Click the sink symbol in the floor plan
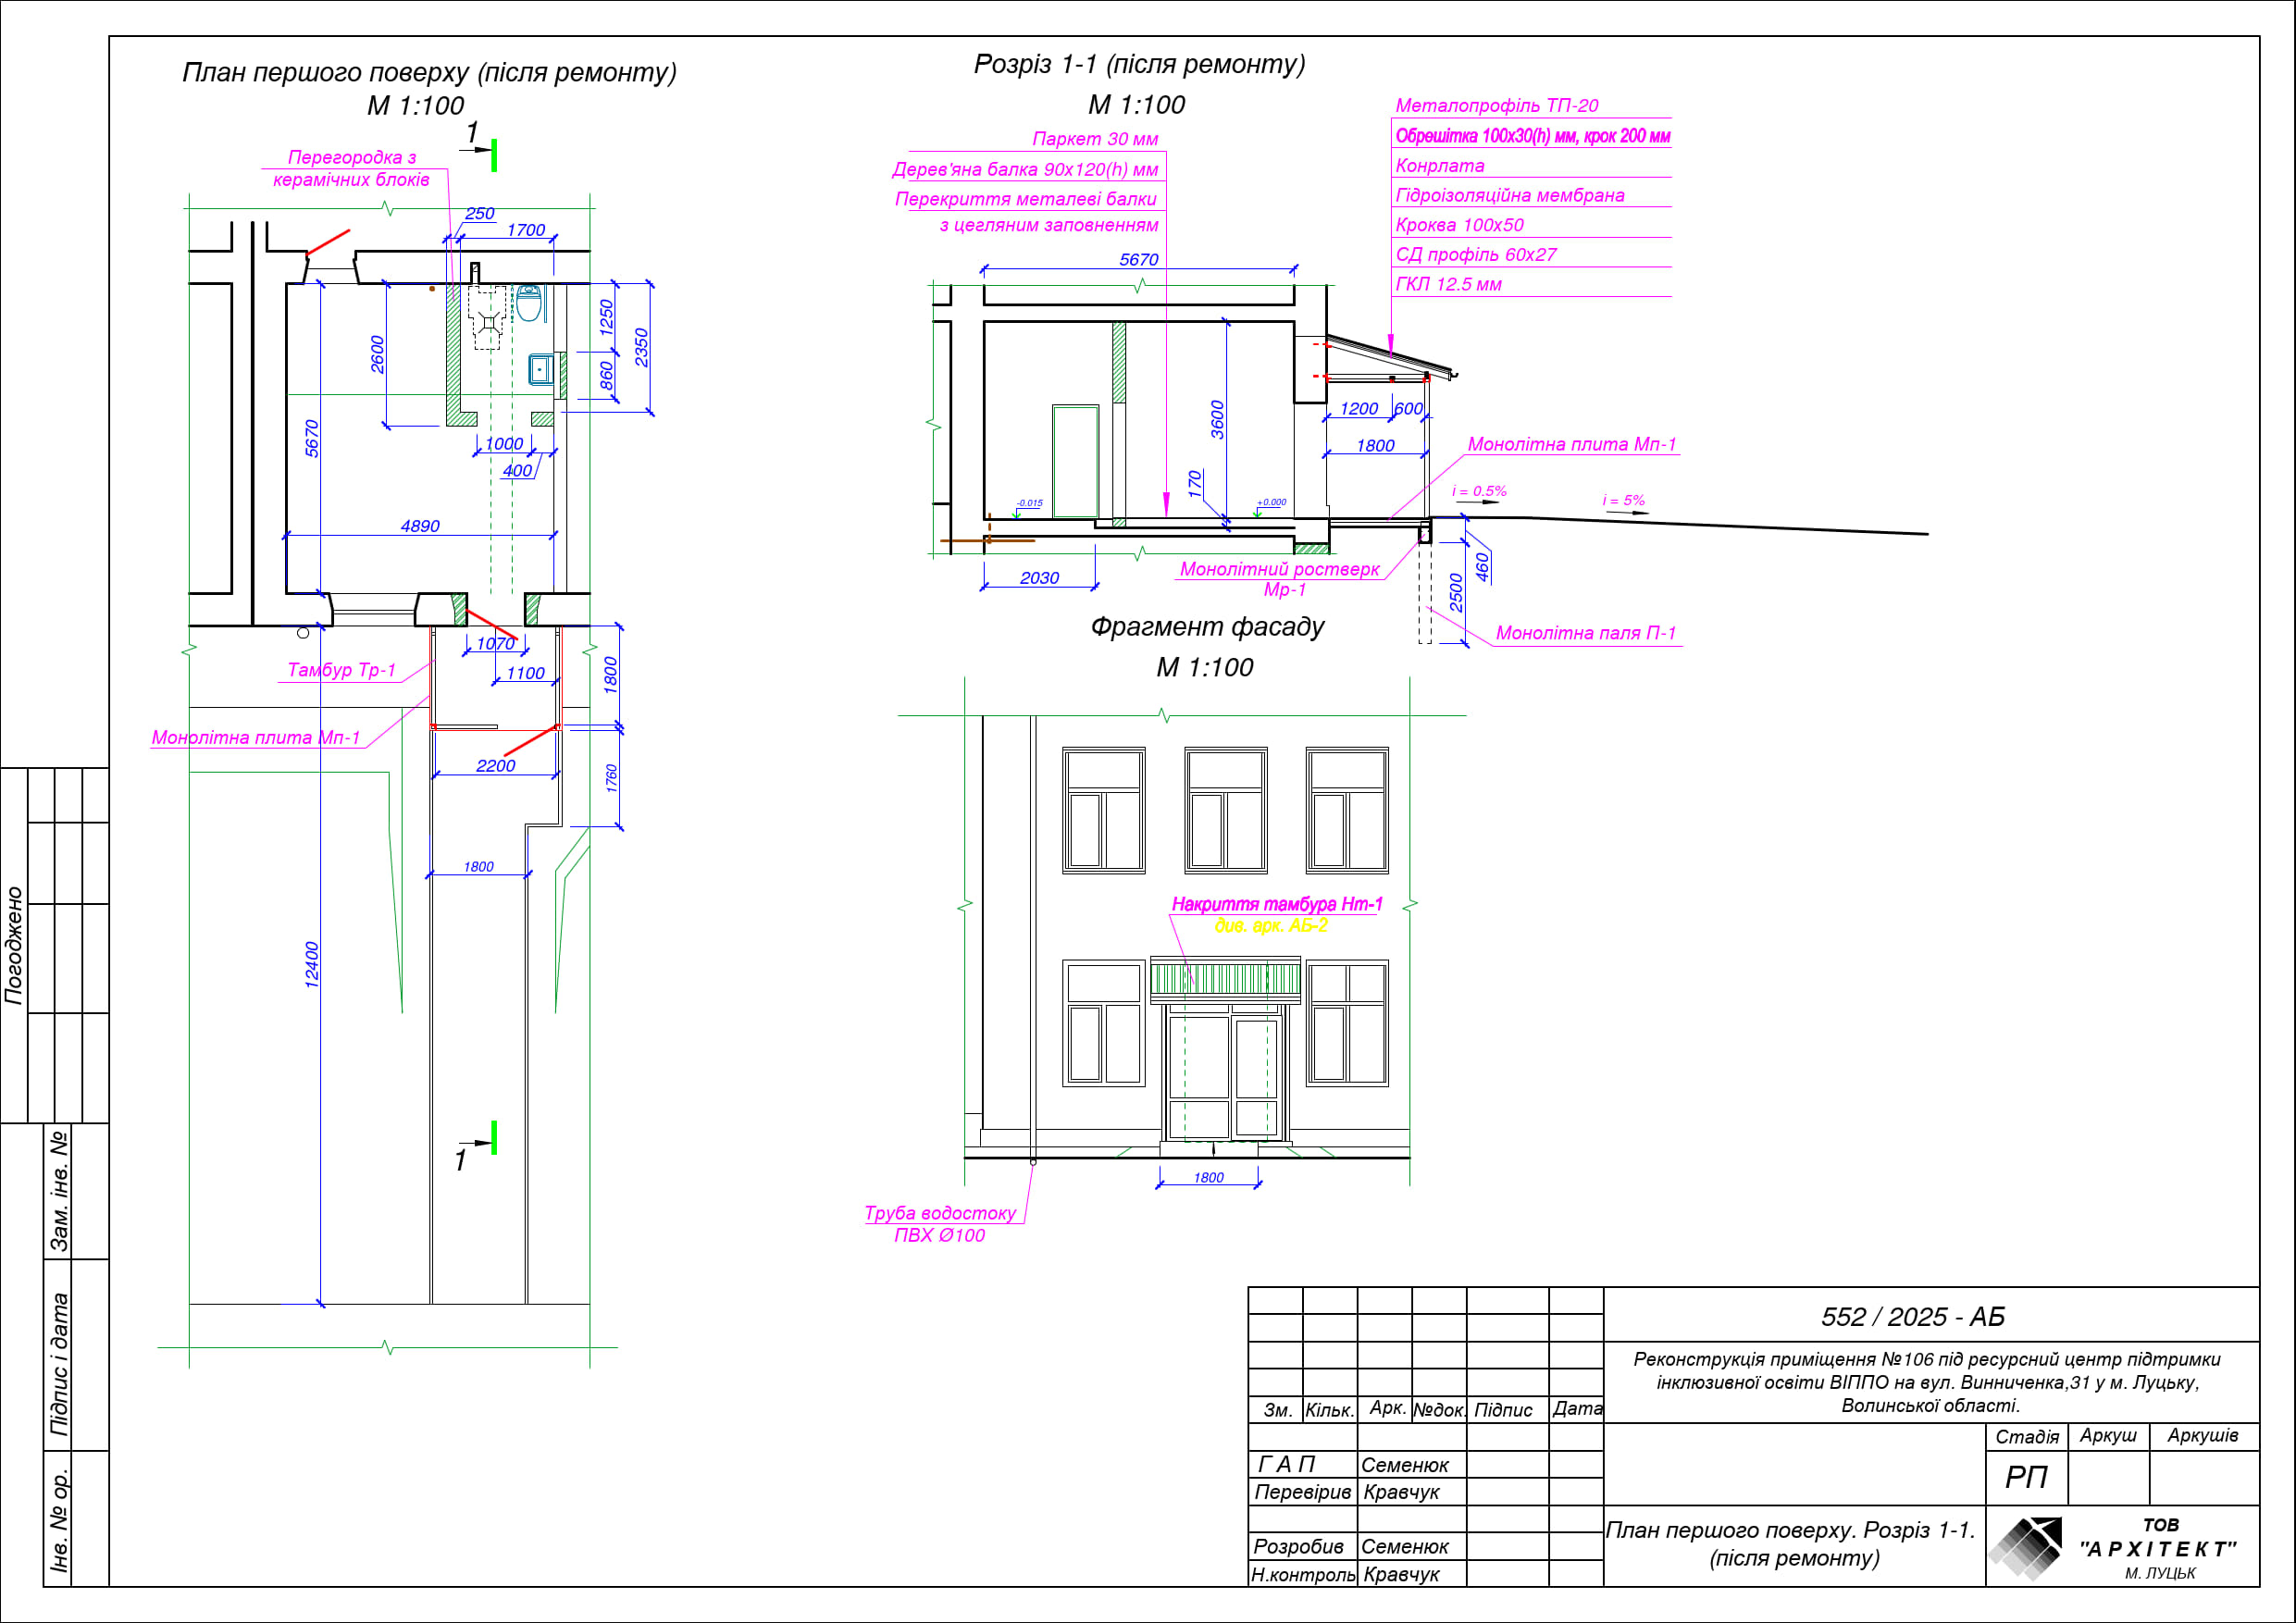Viewport: 2296px width, 1623px height. pyautogui.click(x=540, y=369)
